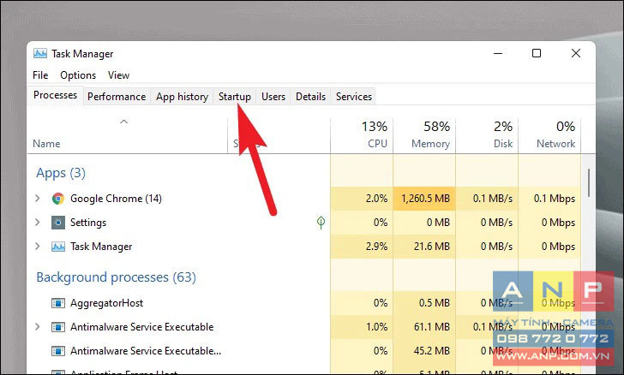Switch to the Details tab
This screenshot has height=375, width=624.
[x=310, y=97]
